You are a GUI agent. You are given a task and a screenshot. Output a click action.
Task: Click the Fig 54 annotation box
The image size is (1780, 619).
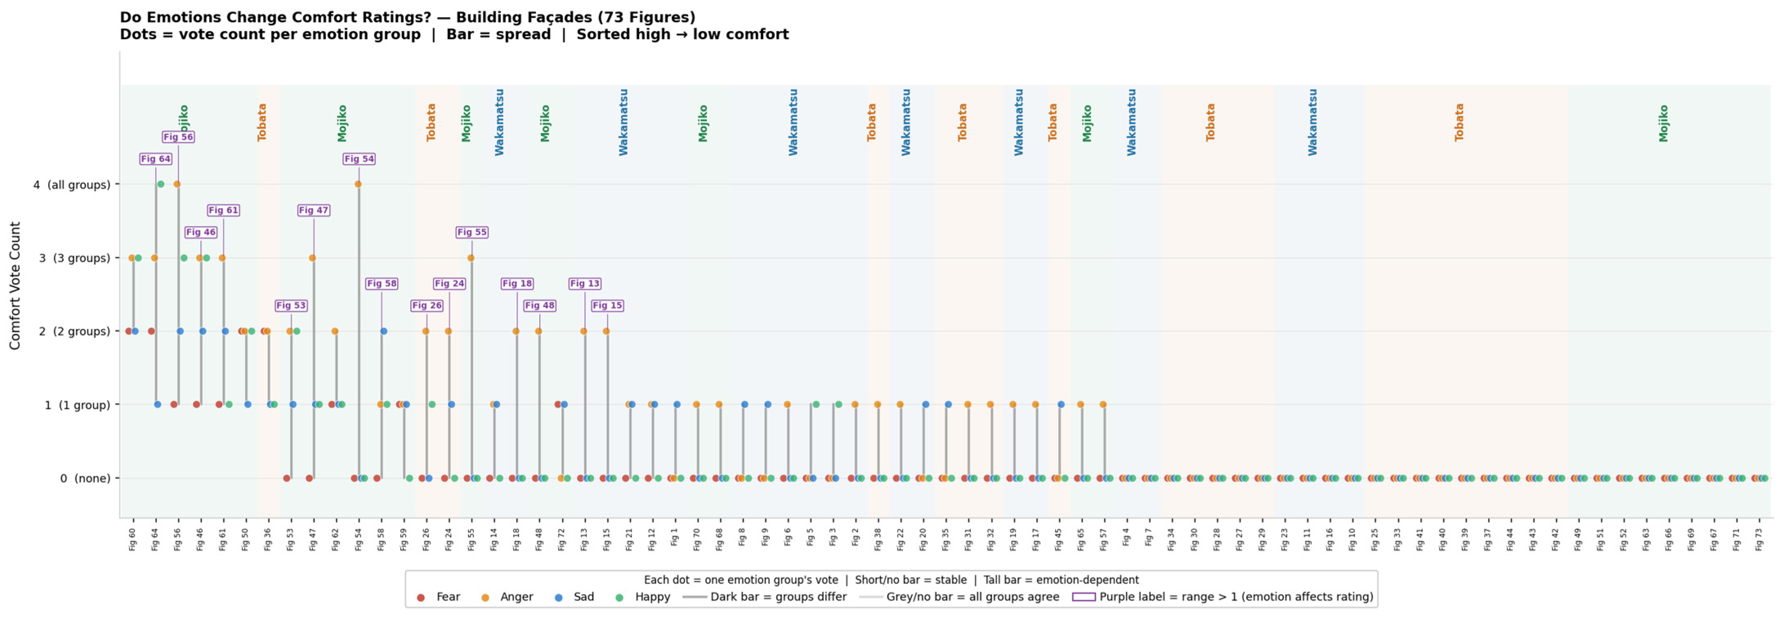(x=360, y=159)
